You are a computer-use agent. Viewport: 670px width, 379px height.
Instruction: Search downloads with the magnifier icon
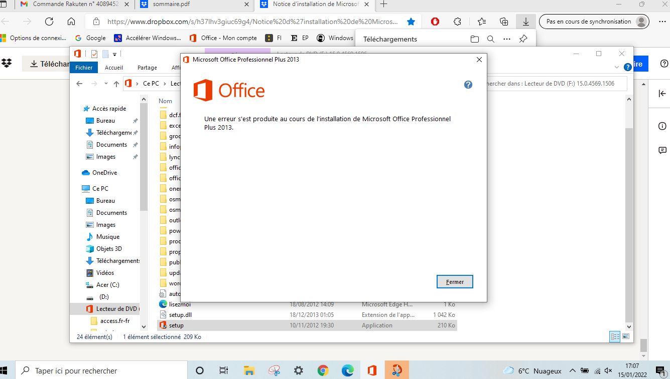tap(491, 39)
